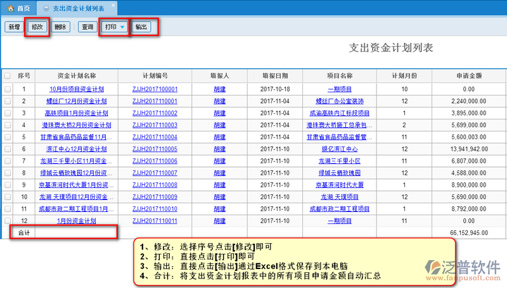Screen dimensions: 507x288
Task: Select amount 13,941,942.00 cell
Action: click(469, 149)
